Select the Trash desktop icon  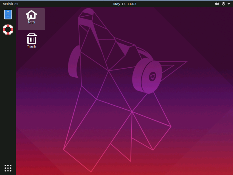tap(32, 39)
